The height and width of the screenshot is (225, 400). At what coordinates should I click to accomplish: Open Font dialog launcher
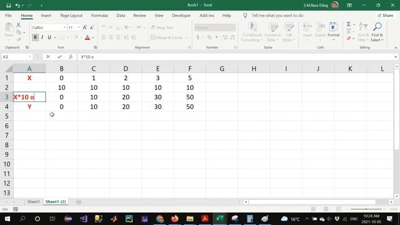[x=96, y=47]
